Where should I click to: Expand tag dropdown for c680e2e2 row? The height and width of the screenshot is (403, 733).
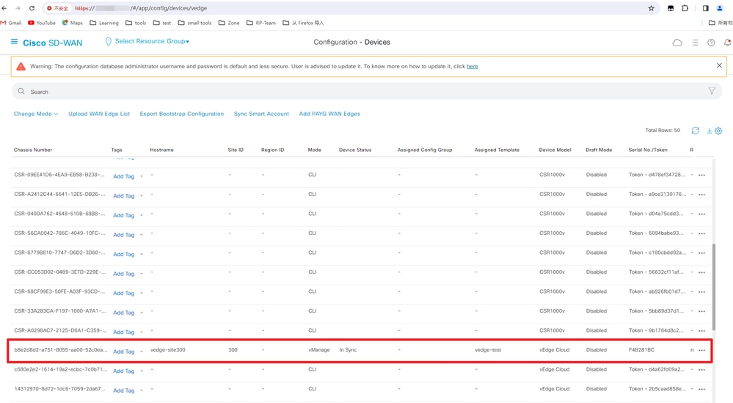coord(142,371)
